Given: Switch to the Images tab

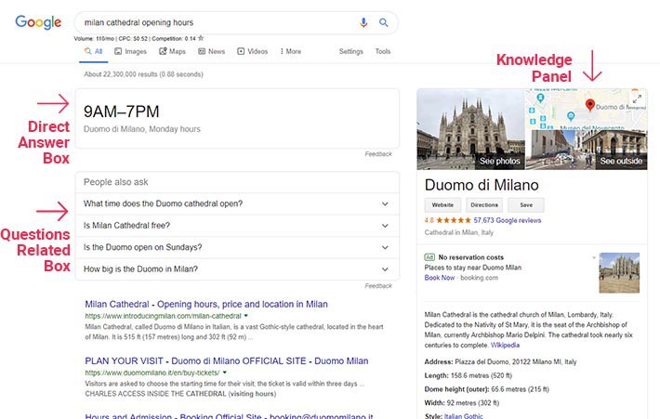Looking at the screenshot, I should (x=130, y=51).
